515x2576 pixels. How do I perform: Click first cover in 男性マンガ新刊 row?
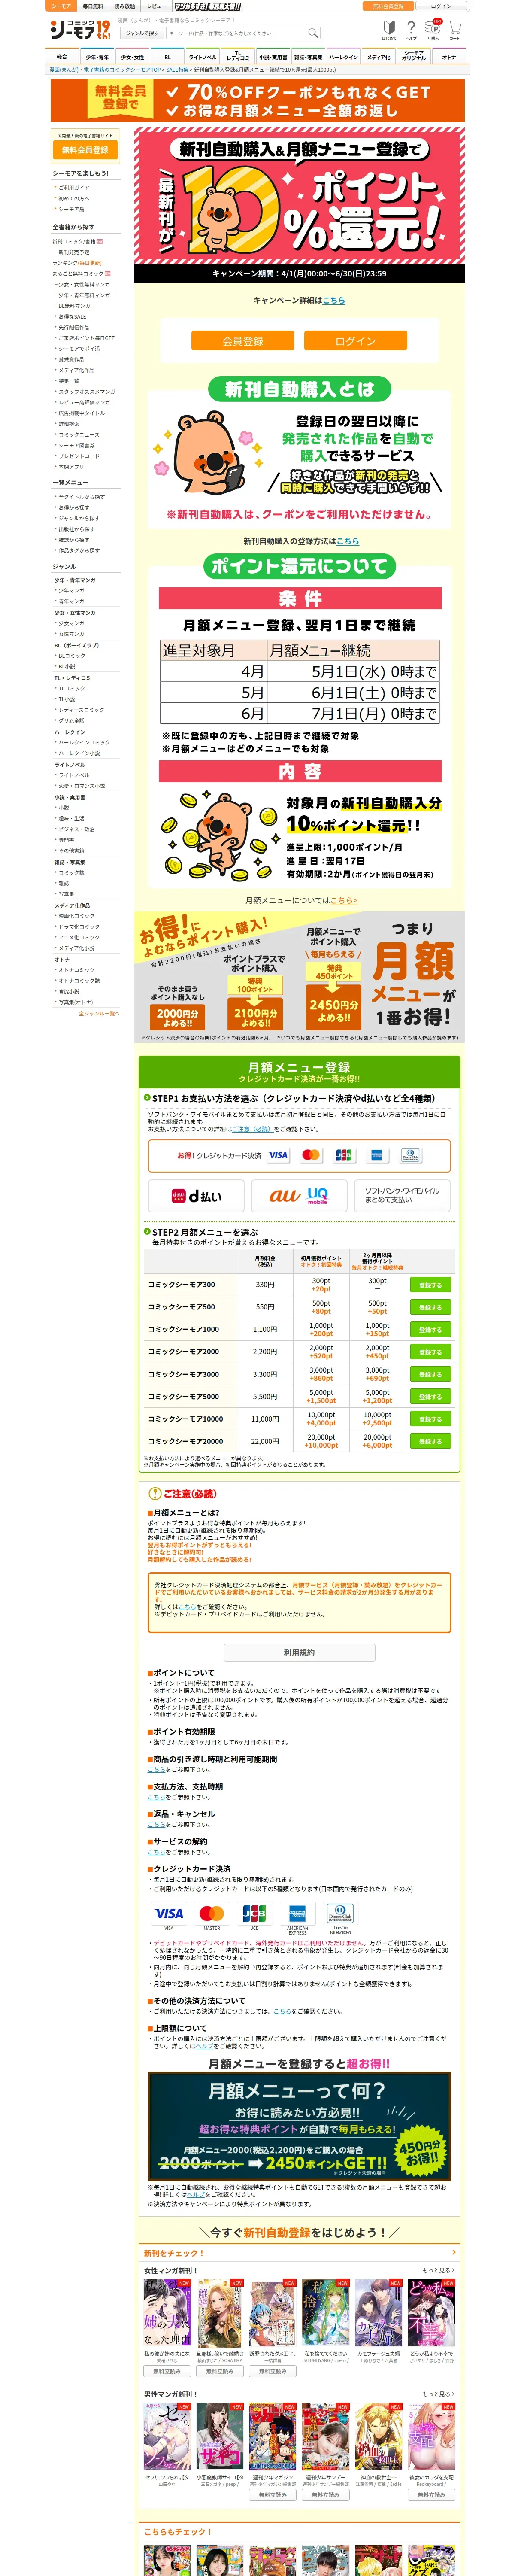click(x=167, y=2437)
